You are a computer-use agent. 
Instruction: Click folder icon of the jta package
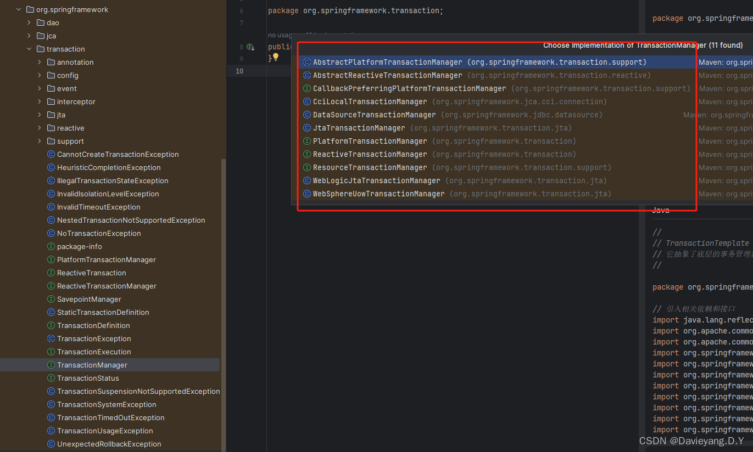point(51,115)
